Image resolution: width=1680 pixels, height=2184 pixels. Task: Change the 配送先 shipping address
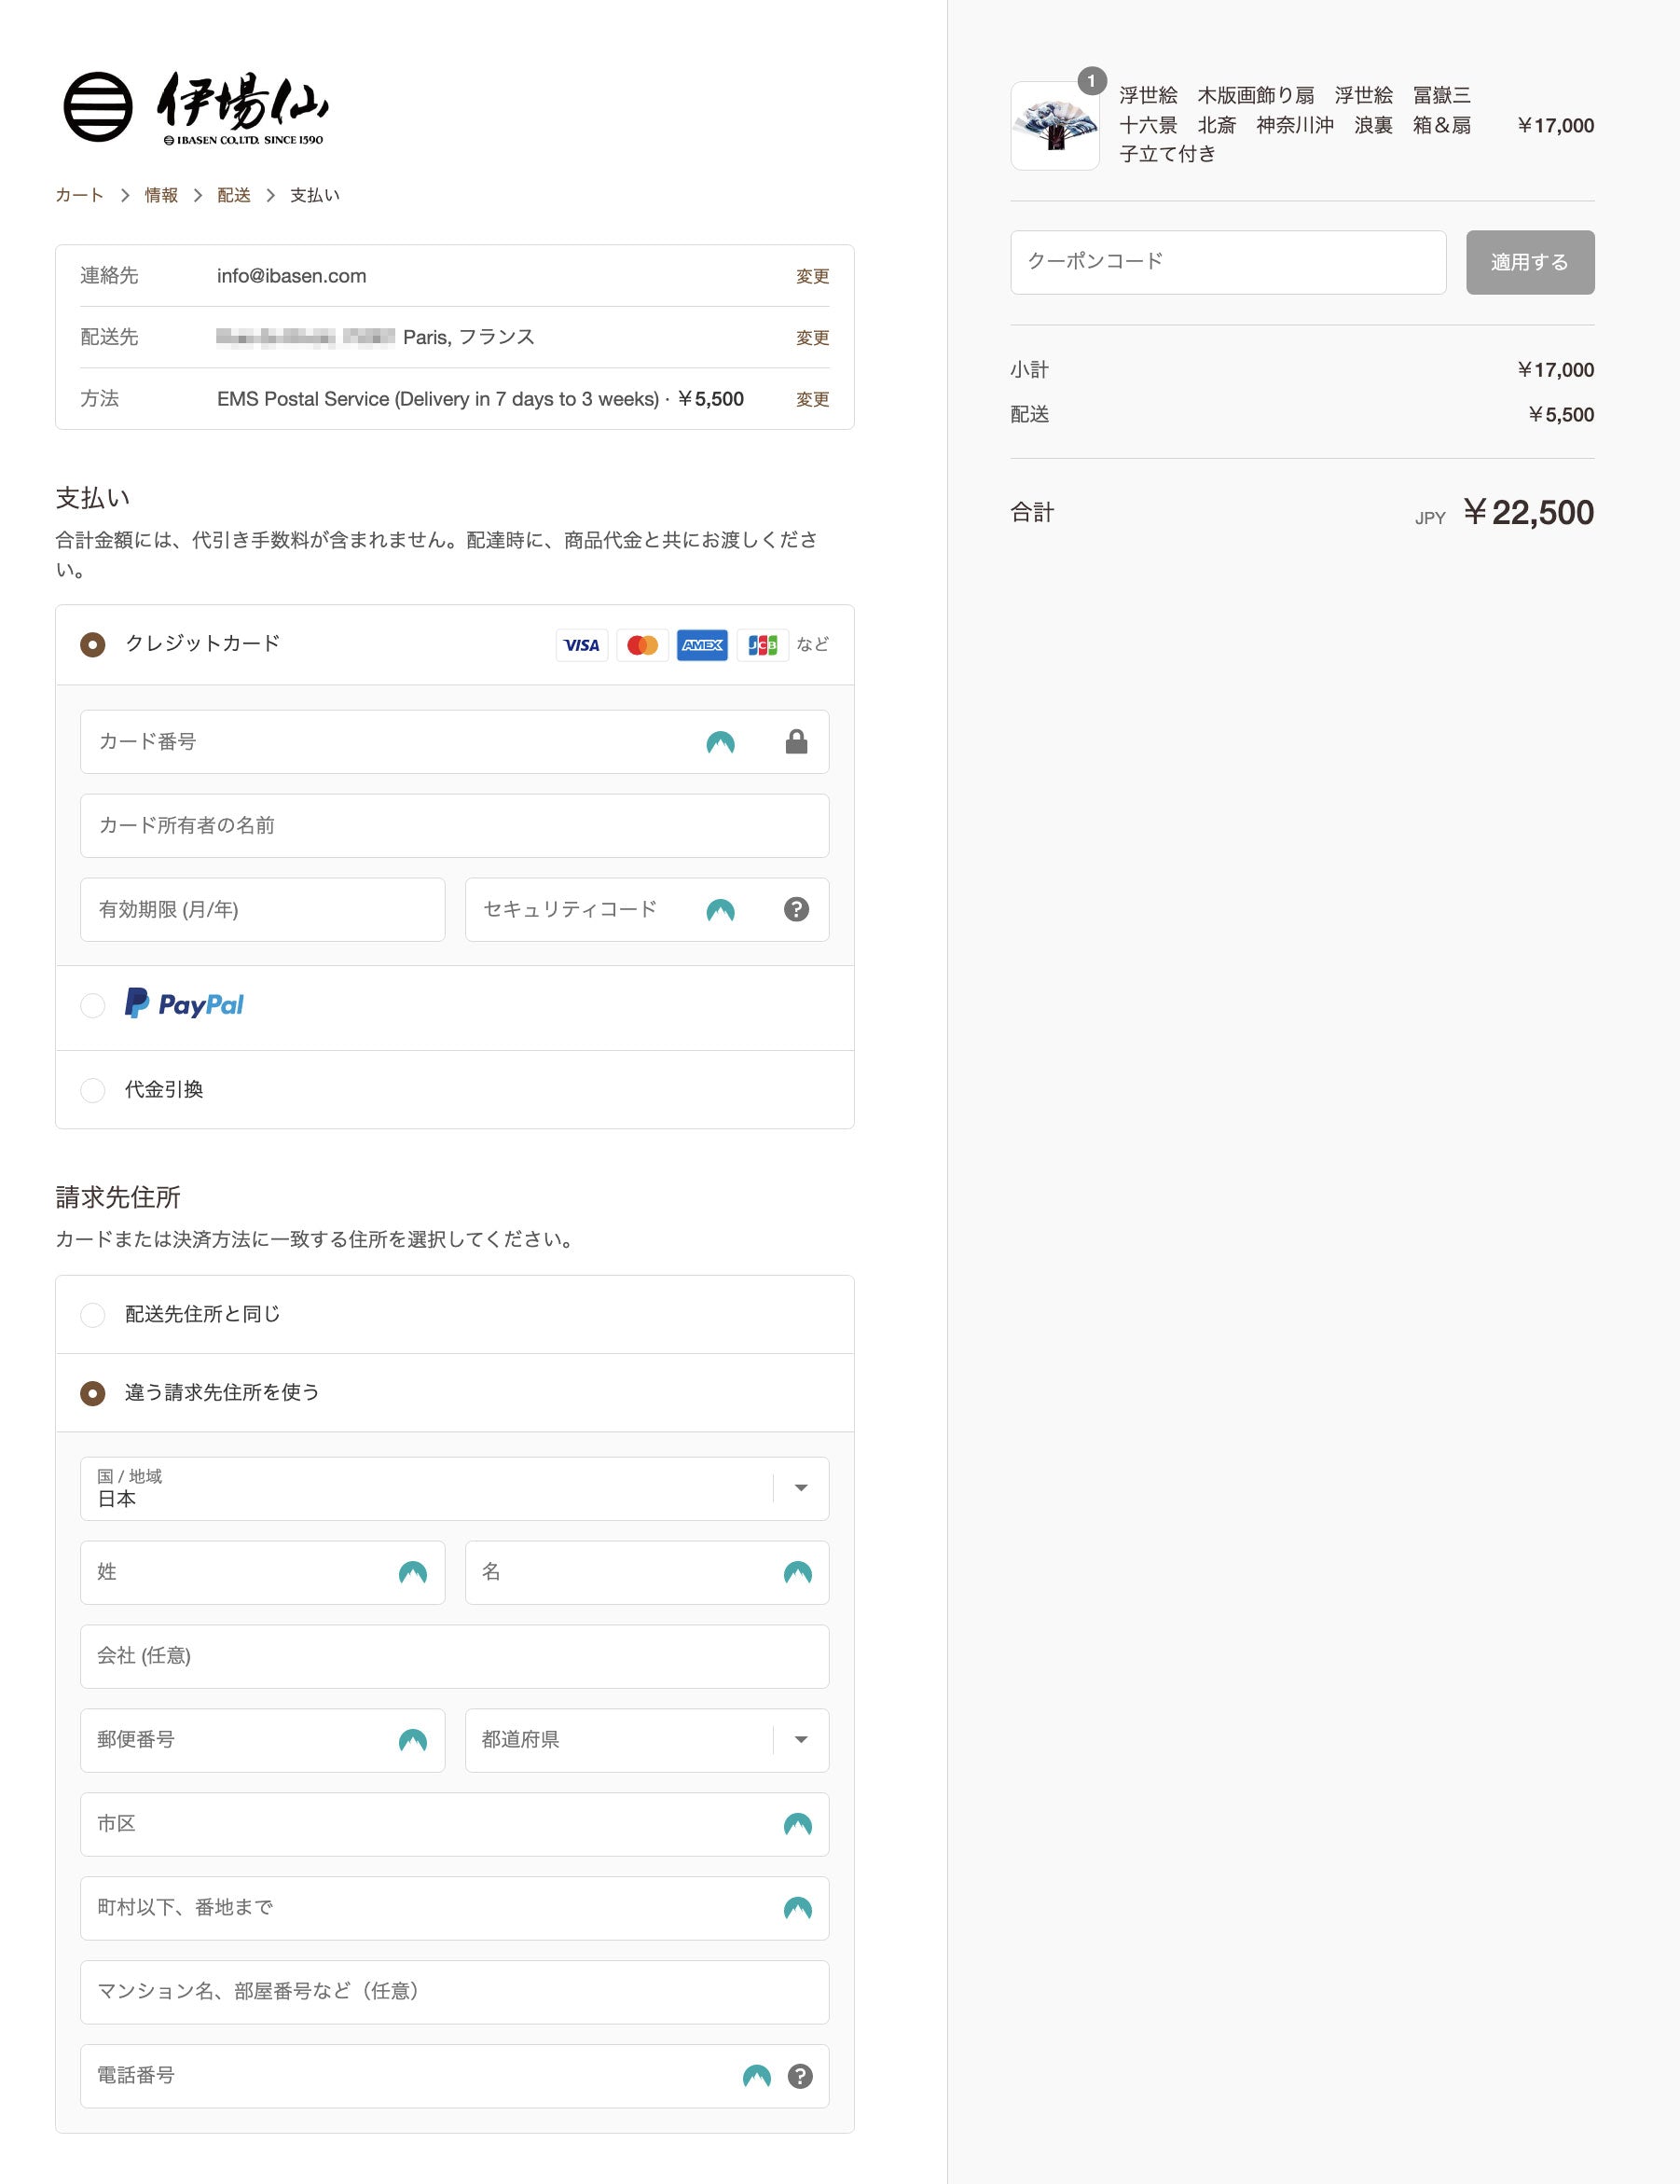(812, 338)
